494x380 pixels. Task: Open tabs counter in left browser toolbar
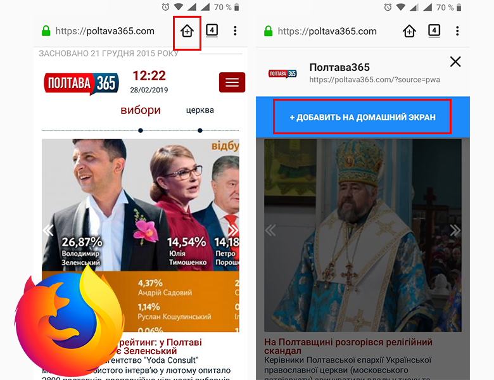coord(212,31)
